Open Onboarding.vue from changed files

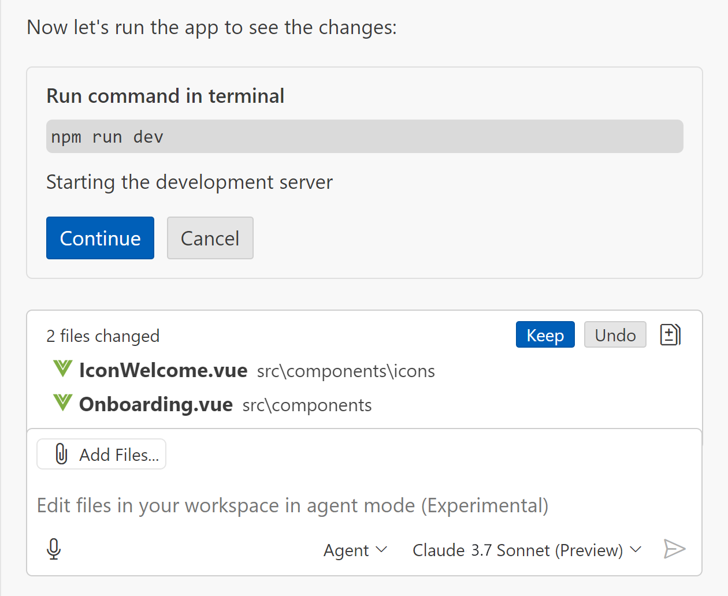tap(156, 404)
